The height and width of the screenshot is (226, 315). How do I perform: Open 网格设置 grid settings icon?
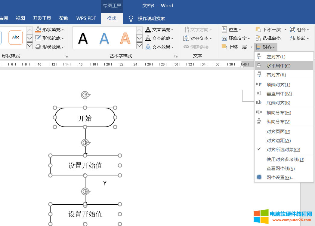(x=259, y=177)
